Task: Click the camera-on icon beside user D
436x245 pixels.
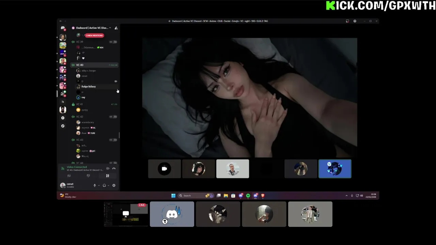Action: point(116,81)
